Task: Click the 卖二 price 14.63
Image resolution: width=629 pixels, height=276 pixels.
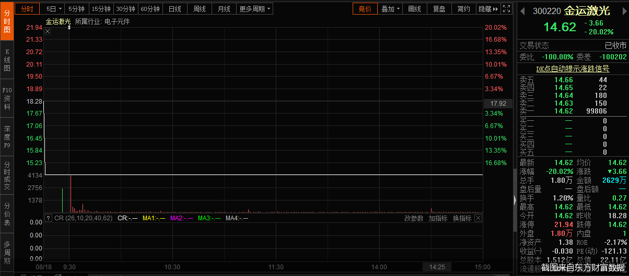Action: (x=564, y=103)
